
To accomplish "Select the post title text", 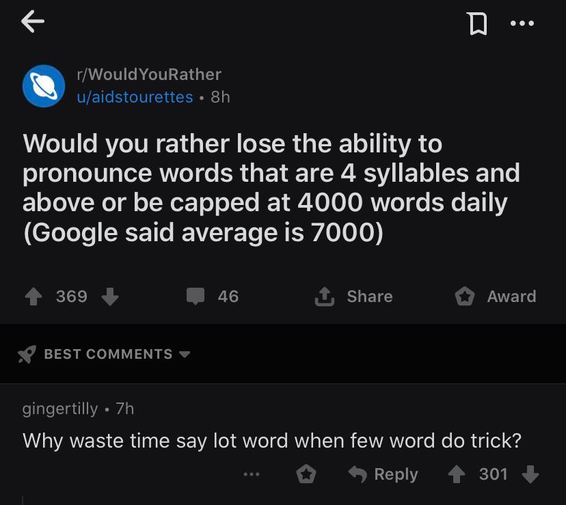I will 271,188.
